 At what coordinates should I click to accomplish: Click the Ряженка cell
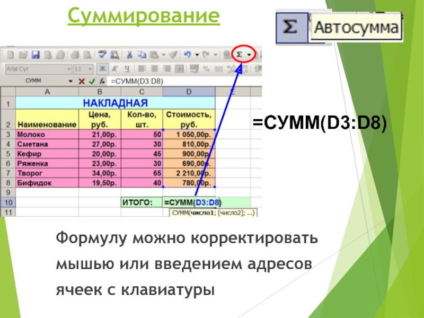tap(47, 164)
